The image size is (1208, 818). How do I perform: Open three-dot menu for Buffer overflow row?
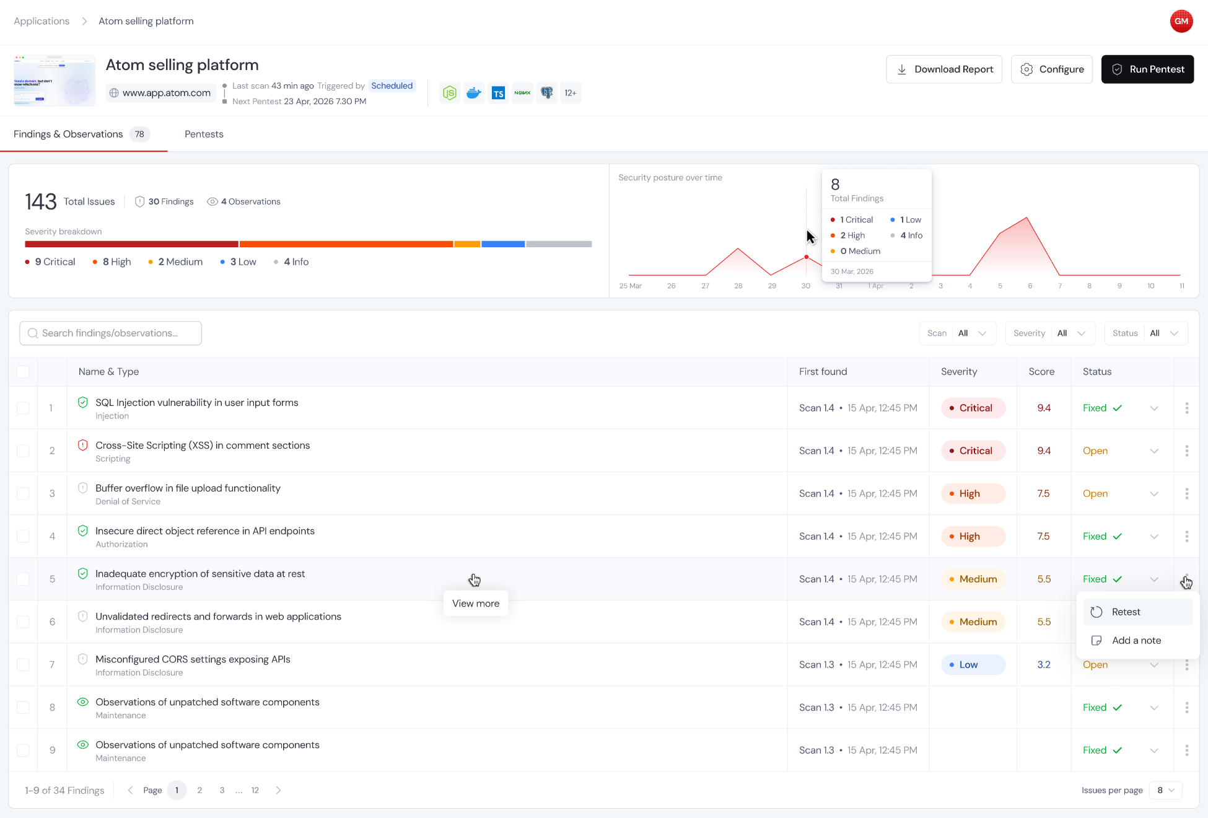coord(1187,493)
